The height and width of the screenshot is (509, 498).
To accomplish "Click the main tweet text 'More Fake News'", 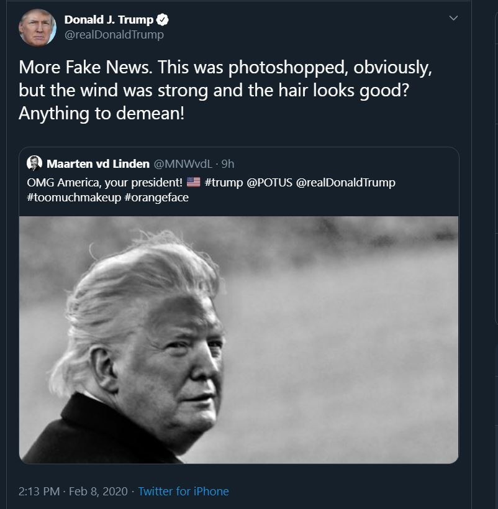I will pyautogui.click(x=85, y=68).
